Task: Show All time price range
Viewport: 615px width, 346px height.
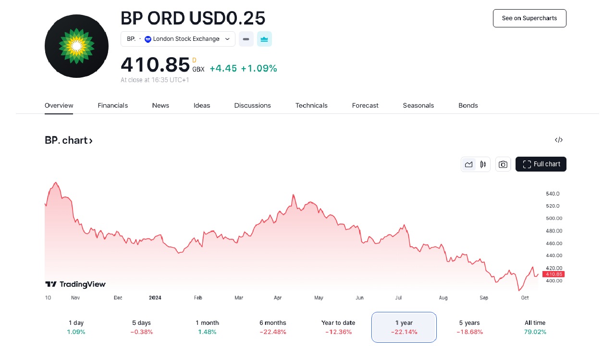Action: (x=535, y=327)
